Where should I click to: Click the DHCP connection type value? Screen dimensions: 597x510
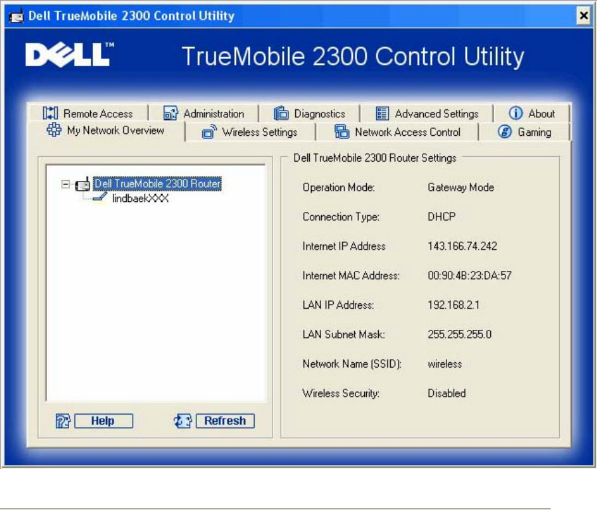441,217
